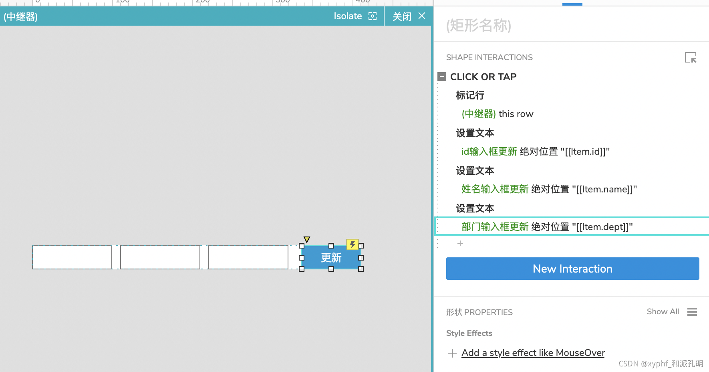
Task: Click the (中继器) title in header bar
Action: (20, 17)
